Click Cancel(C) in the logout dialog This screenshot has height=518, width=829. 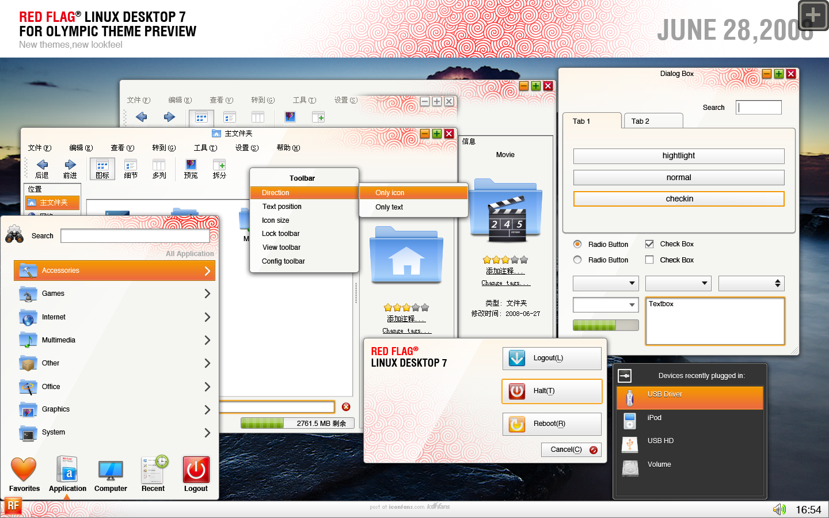[571, 450]
